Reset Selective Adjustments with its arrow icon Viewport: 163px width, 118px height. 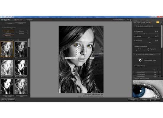click(159, 54)
